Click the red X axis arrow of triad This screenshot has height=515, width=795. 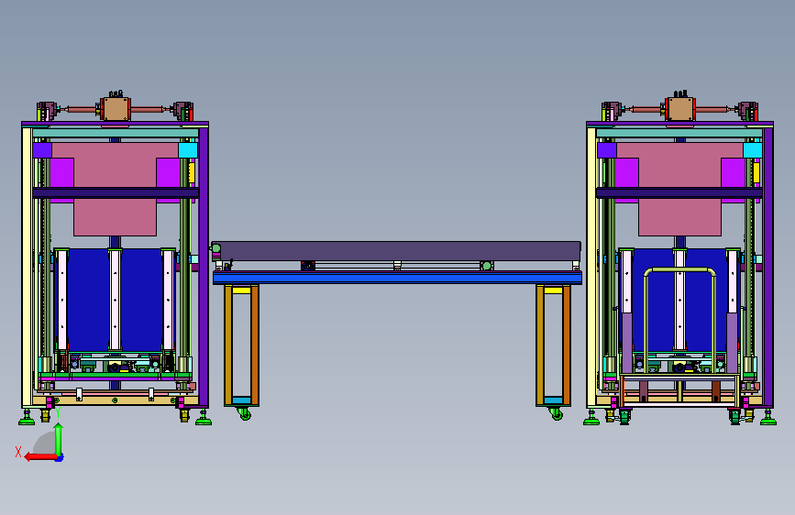40,456
